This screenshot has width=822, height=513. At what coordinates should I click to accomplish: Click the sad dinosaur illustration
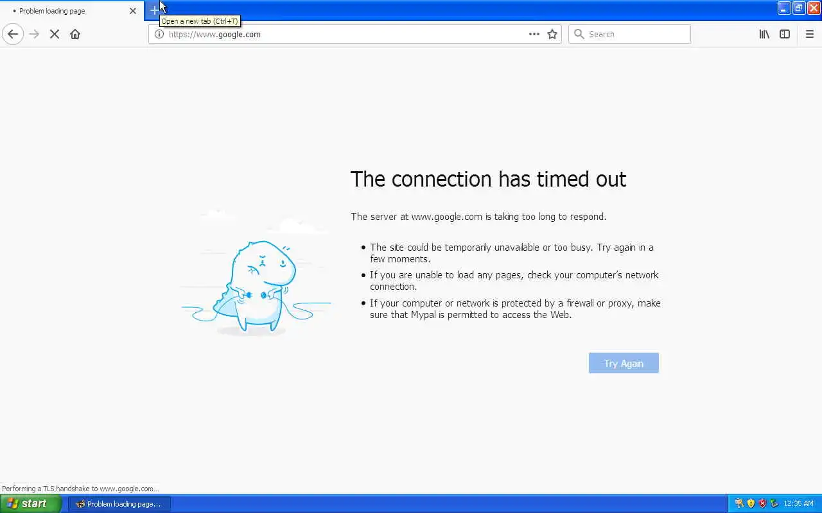tap(257, 274)
